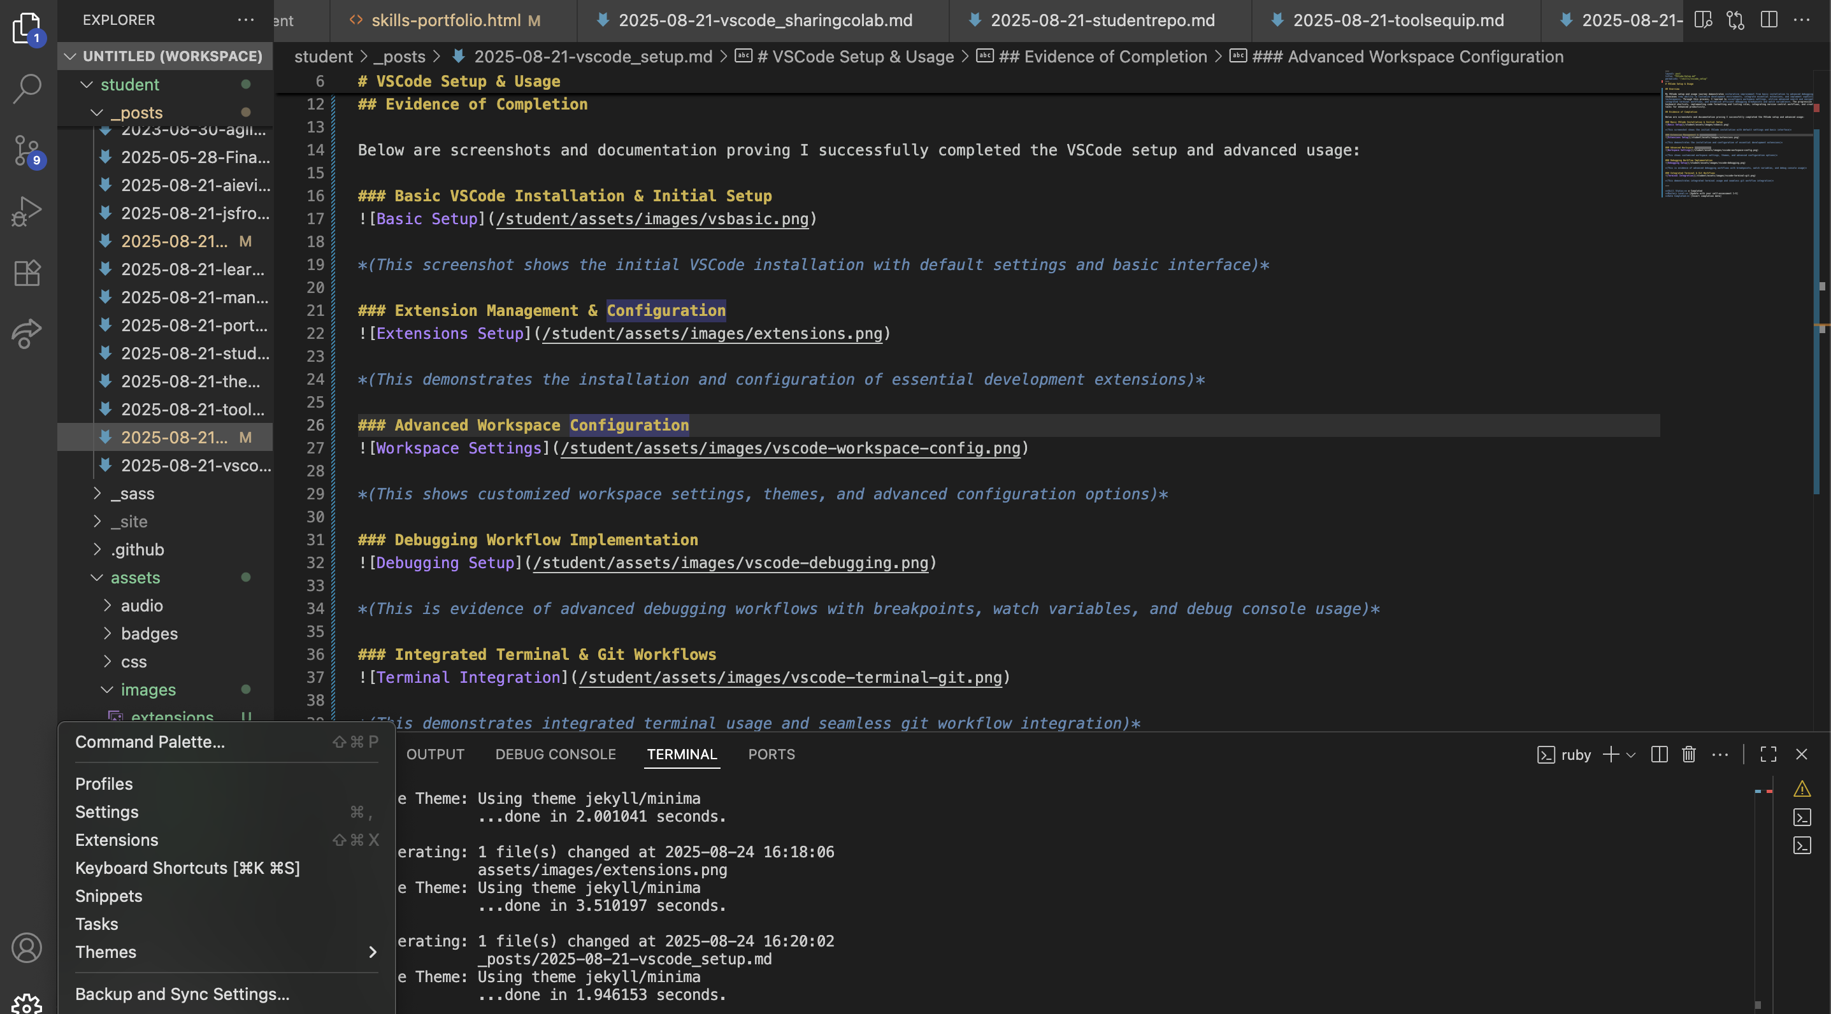Open 2025-05-28-Fina... file in explorer
1831x1014 pixels.
(165, 157)
